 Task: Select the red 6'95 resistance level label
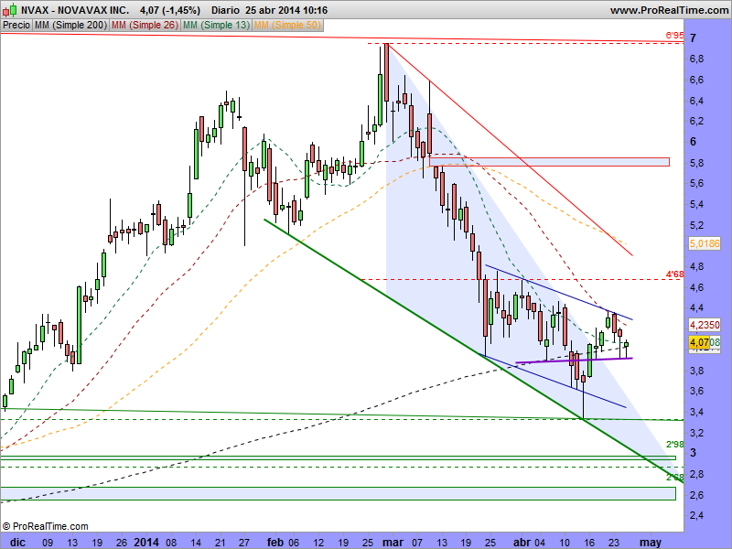[x=674, y=36]
